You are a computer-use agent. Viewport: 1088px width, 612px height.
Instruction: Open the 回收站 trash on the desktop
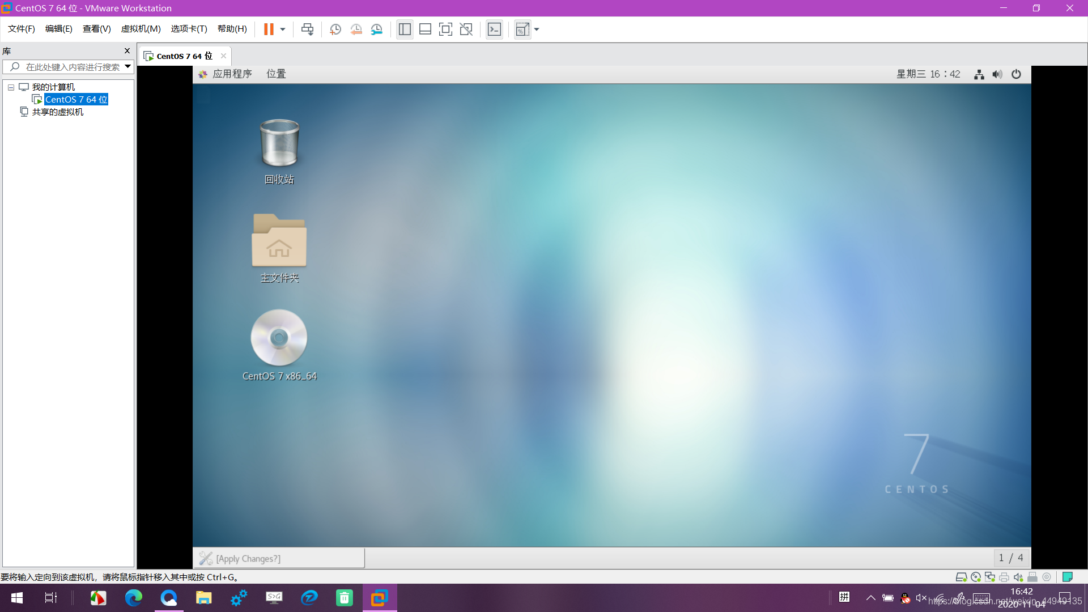click(279, 143)
